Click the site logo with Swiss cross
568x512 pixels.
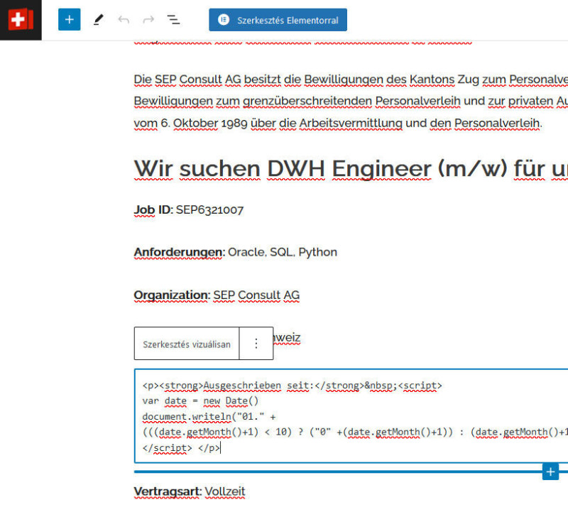[21, 20]
